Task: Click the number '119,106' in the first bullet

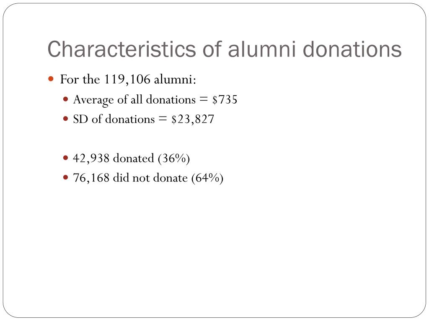Action: point(127,80)
